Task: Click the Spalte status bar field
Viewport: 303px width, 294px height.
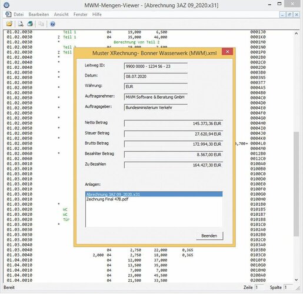Action: 288,288
